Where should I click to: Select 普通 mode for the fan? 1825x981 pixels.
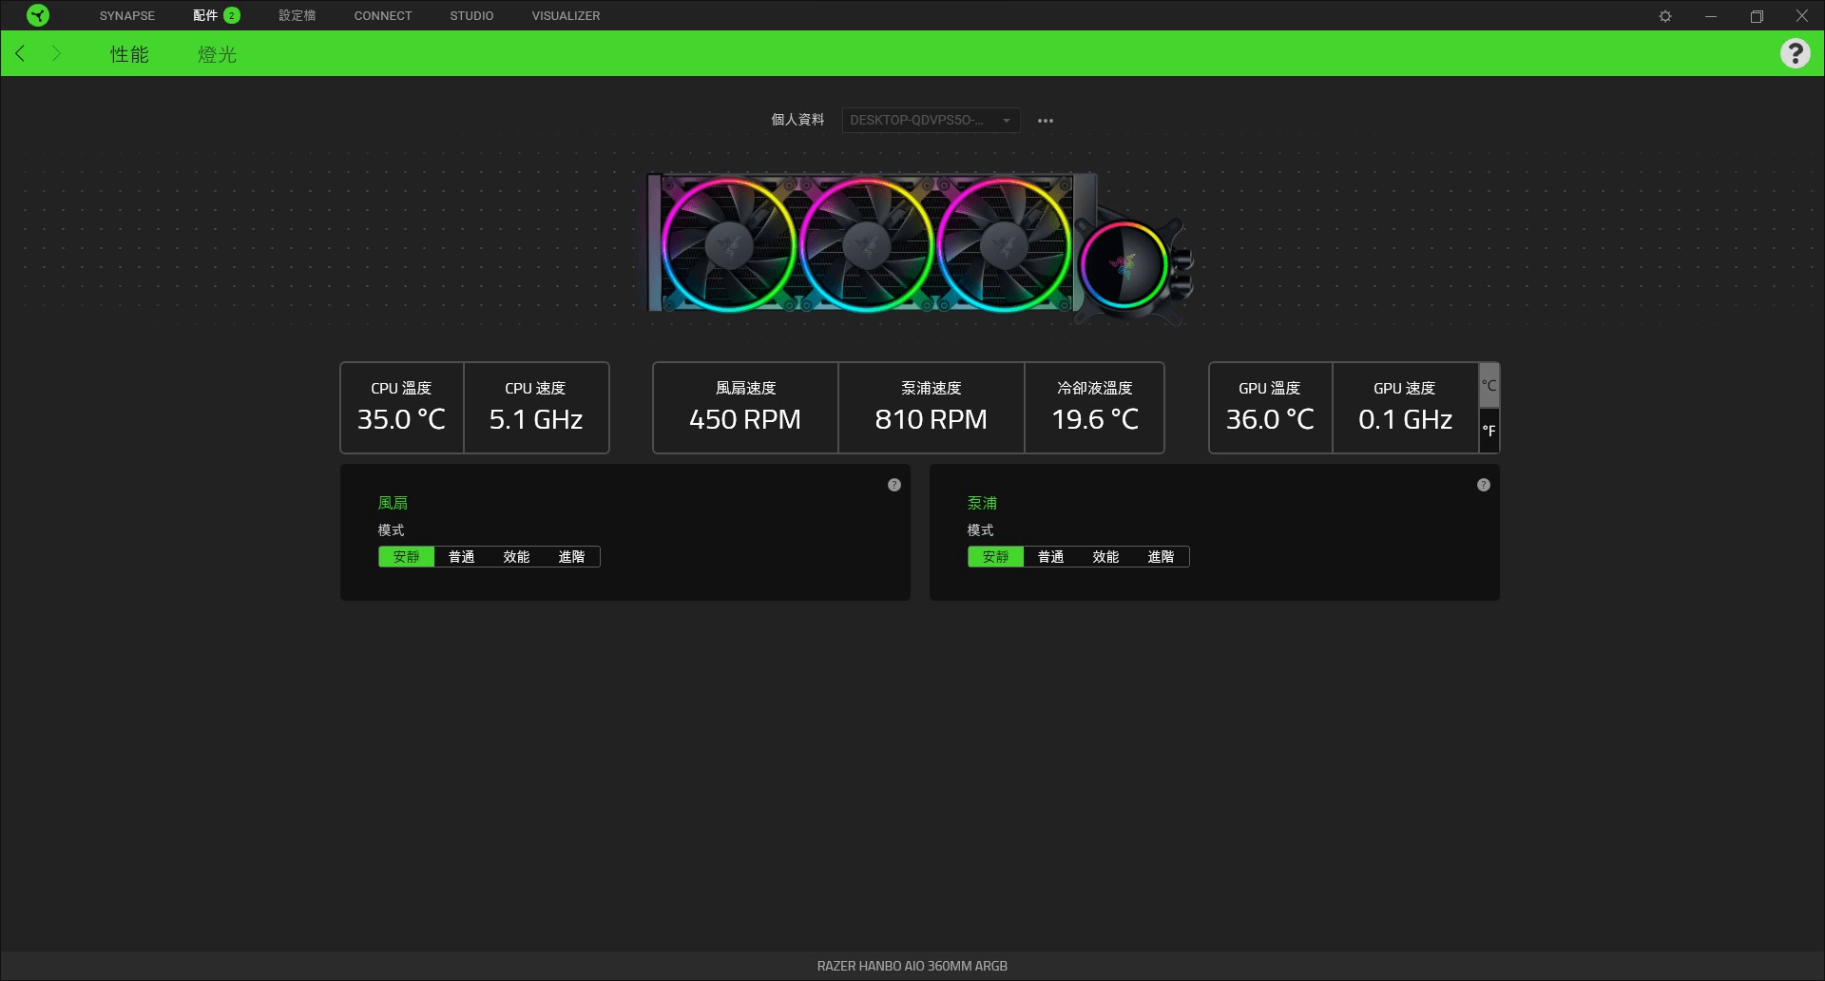[461, 557]
